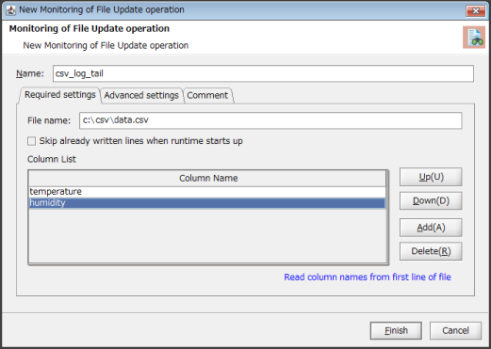Image resolution: width=491 pixels, height=349 pixels.
Task: Add a new column with Add(A)
Action: [431, 228]
